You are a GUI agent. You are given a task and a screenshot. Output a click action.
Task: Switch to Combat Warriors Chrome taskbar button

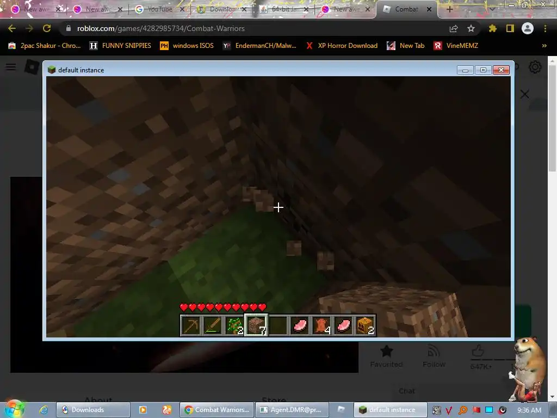click(216, 410)
